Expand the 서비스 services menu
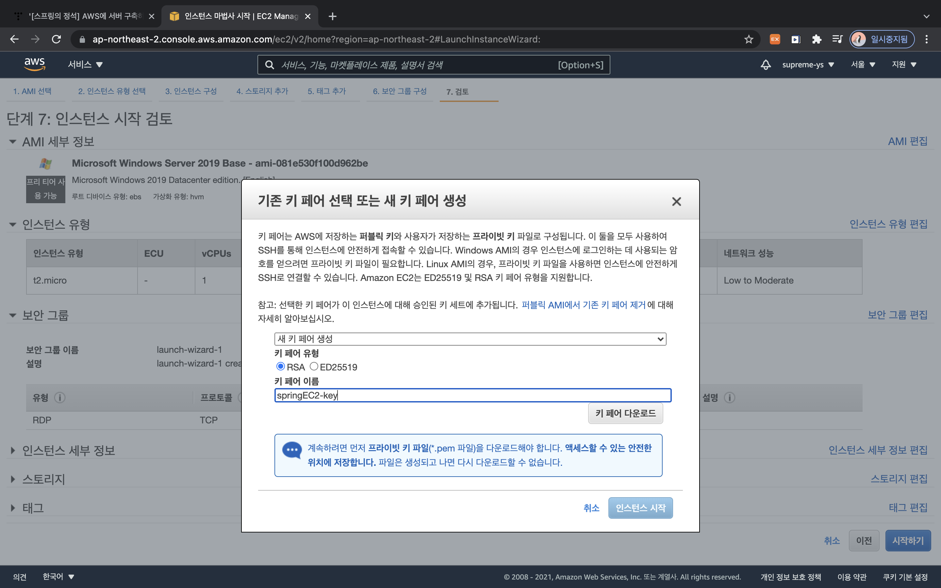Screen dimensions: 941x588 tap(85, 65)
